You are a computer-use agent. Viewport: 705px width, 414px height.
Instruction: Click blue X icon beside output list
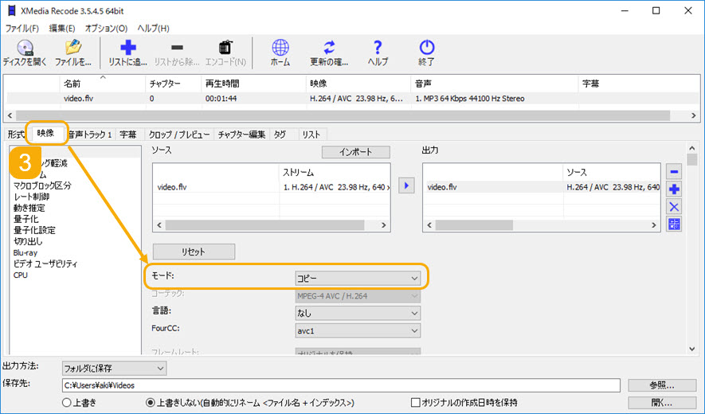pos(673,207)
